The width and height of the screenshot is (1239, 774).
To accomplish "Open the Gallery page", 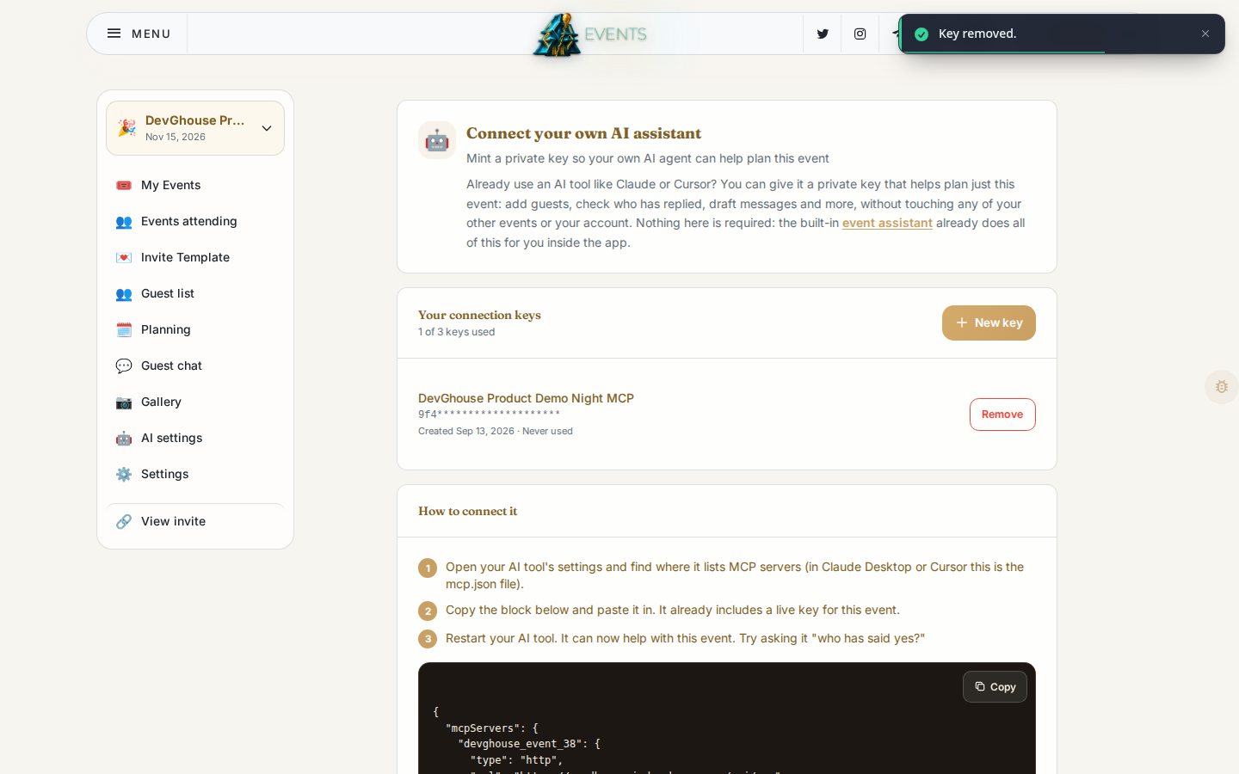I will (x=195, y=402).
